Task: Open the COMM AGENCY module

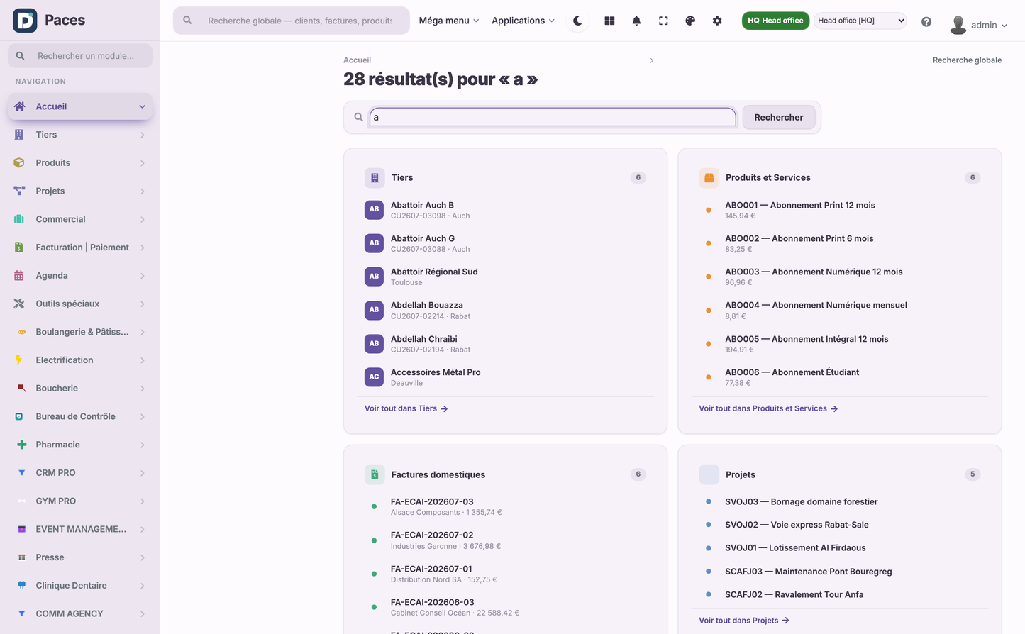Action: point(80,613)
